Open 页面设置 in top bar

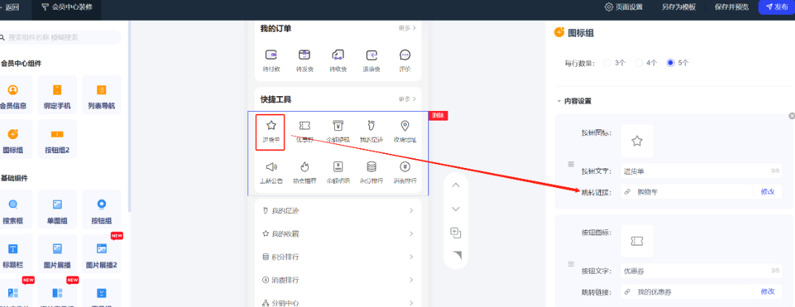click(623, 7)
